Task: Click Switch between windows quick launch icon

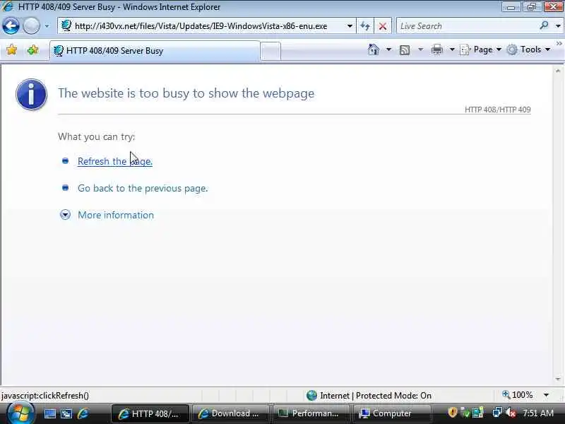Action: tap(66, 413)
